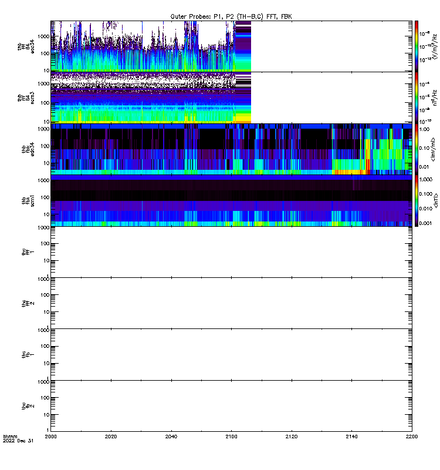Click the 2040 time tick label
The width and height of the screenshot is (440, 470).
click(171, 437)
